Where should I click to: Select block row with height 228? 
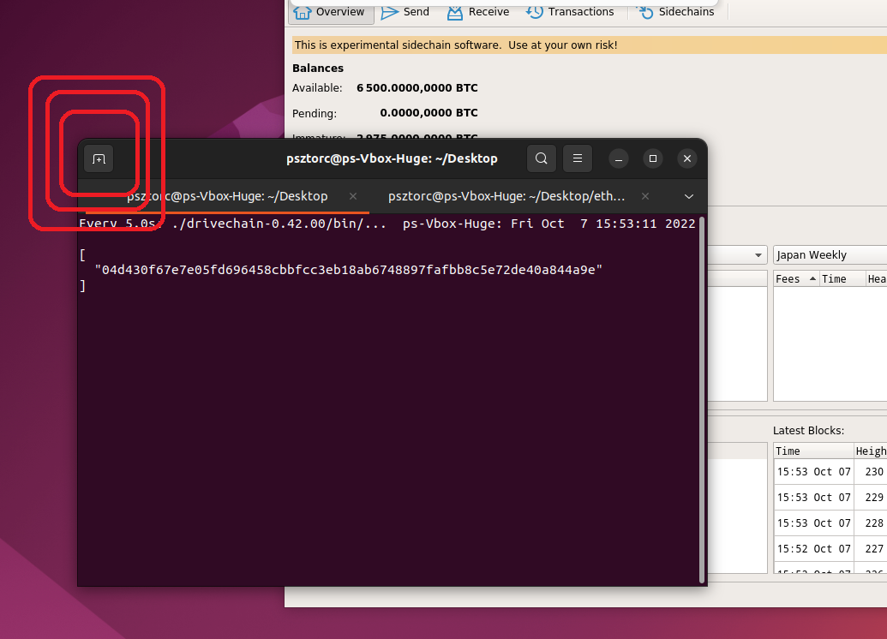point(830,523)
